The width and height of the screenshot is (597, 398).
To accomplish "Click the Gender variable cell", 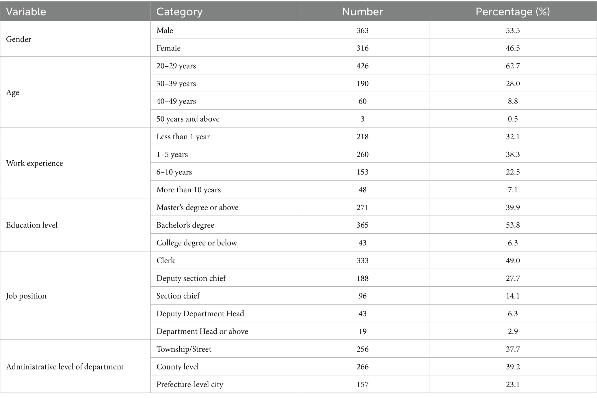I will 18,39.
